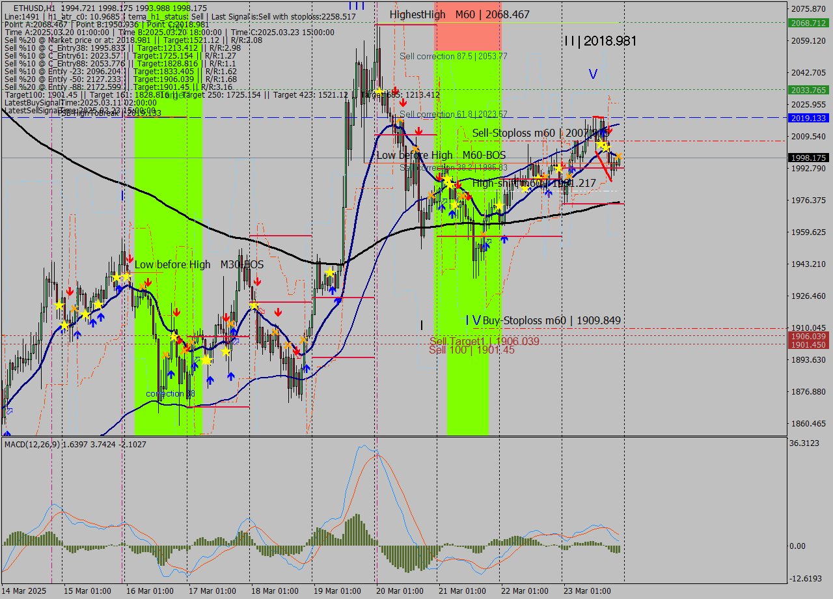The height and width of the screenshot is (599, 833).
Task: Click the green 2068.712 price tag on axis
Action: (x=808, y=23)
